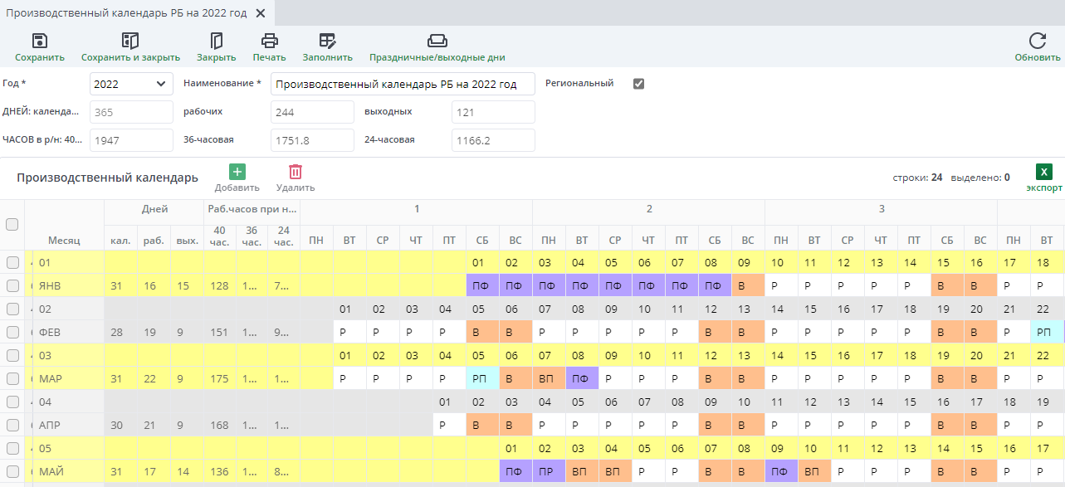Click into the Наименование name input field
The image size is (1065, 487).
click(403, 84)
